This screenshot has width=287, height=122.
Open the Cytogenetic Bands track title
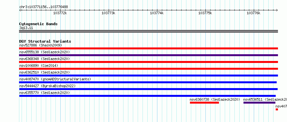tap(38, 24)
